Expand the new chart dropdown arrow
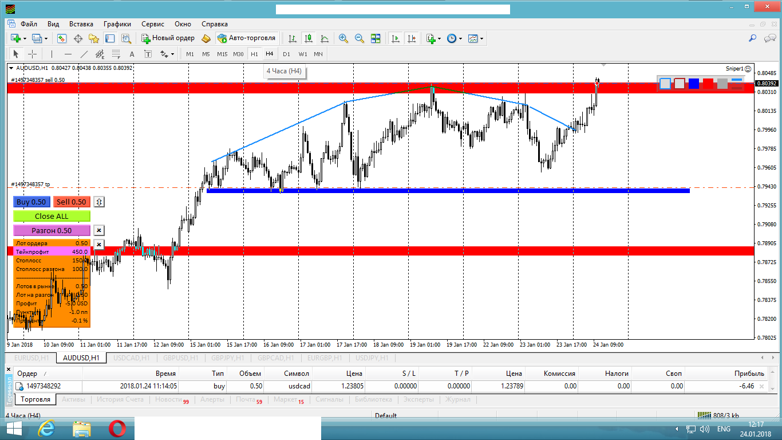 pos(25,38)
